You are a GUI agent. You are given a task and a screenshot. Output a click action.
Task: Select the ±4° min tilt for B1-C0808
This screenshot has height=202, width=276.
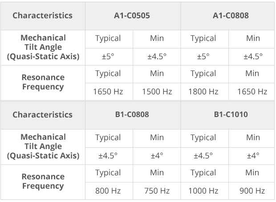point(157,156)
